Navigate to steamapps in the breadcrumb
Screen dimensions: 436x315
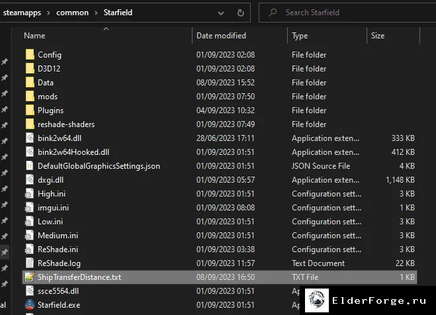click(22, 13)
